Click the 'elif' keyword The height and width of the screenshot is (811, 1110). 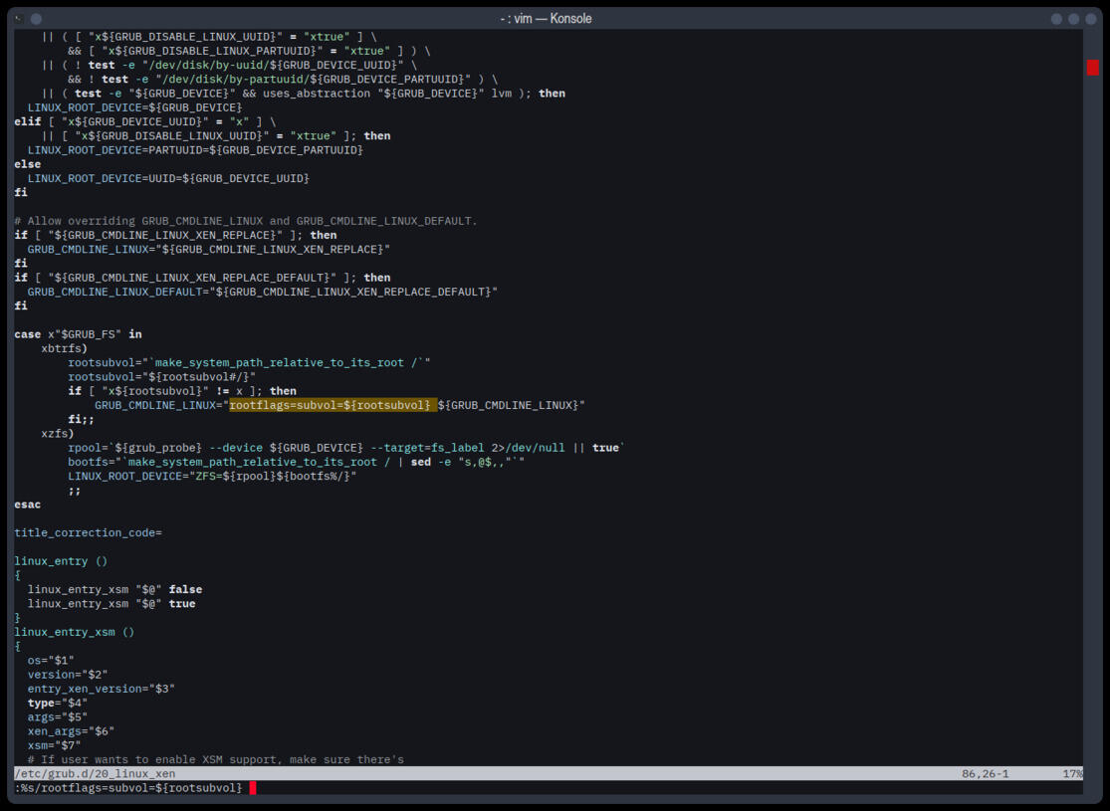pos(28,121)
